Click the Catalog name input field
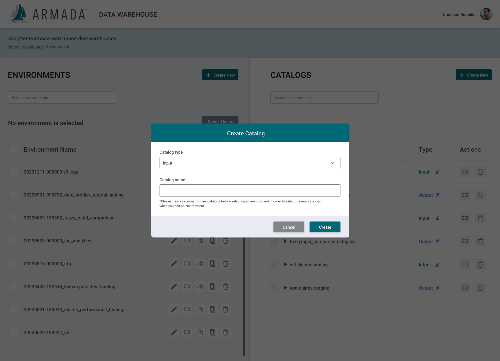The image size is (500, 361). [x=249, y=190]
